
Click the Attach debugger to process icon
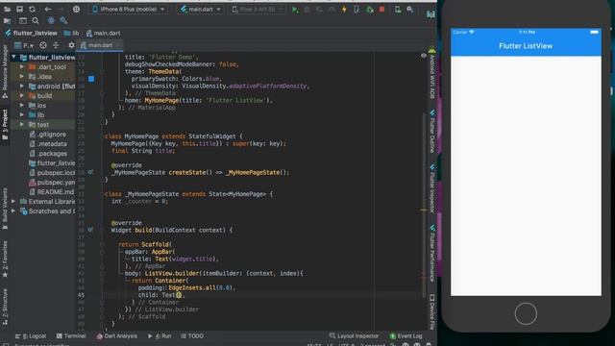click(369, 10)
